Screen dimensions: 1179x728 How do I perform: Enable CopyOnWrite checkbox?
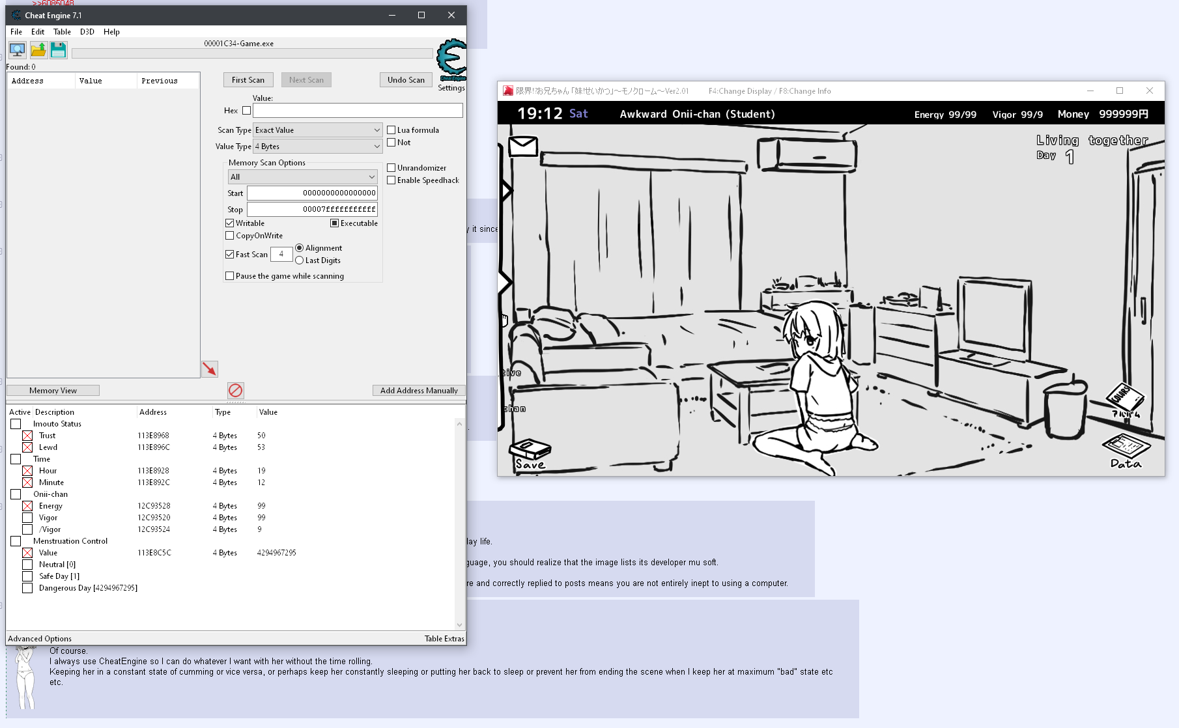[230, 236]
